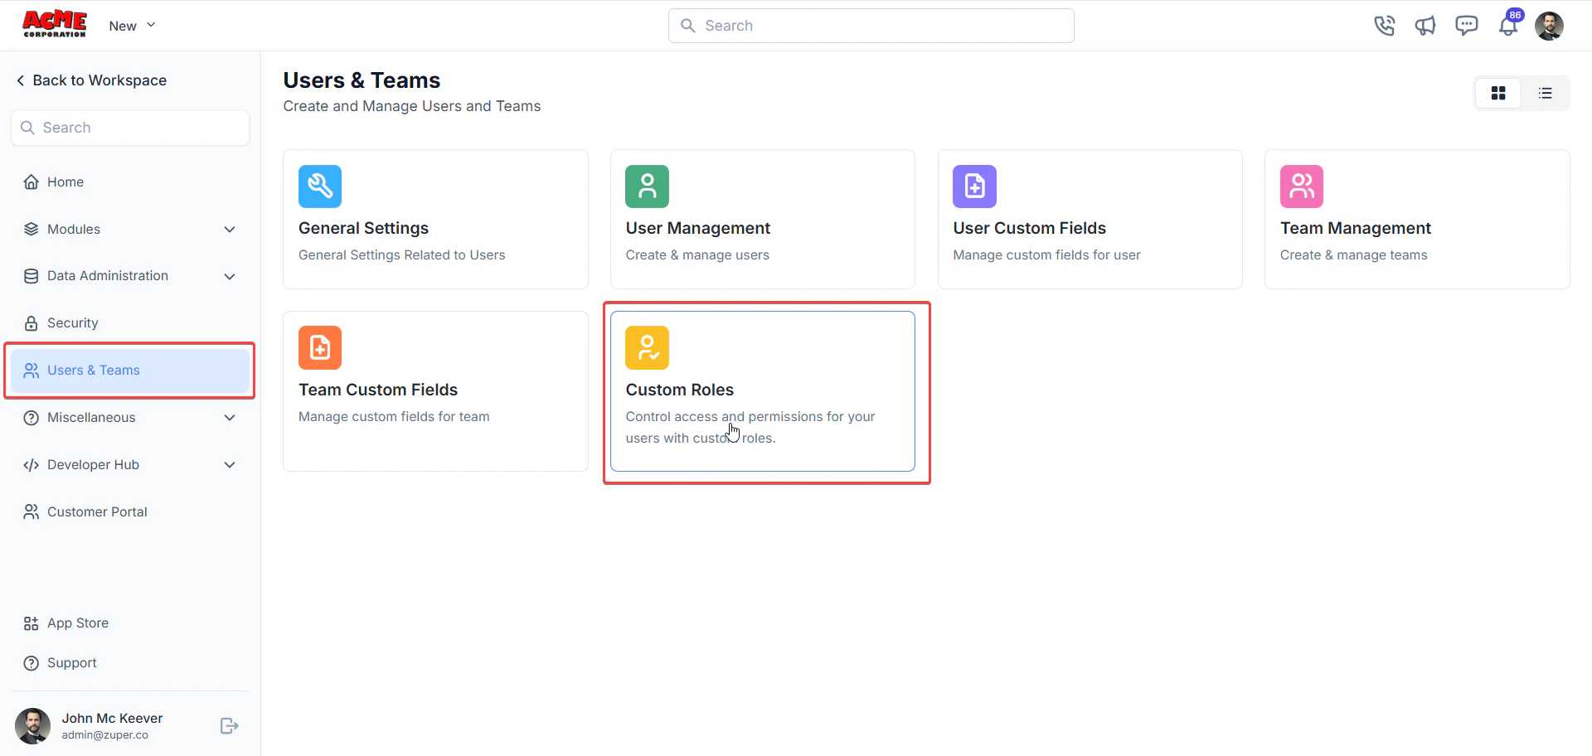This screenshot has width=1592, height=756.
Task: Open Support in the sidebar
Action: click(130, 663)
